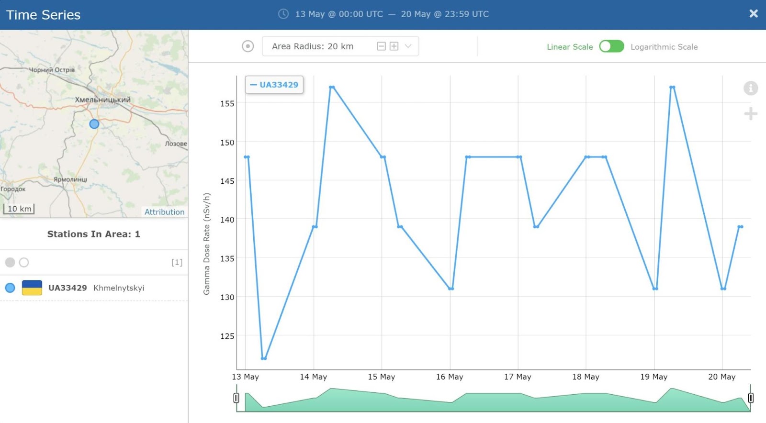Toggle Linear/Logarithmic scale switch
The width and height of the screenshot is (766, 423).
click(611, 46)
